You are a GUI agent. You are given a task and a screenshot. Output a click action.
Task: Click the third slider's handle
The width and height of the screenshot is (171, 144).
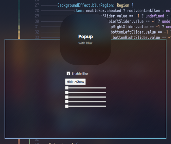67,97
